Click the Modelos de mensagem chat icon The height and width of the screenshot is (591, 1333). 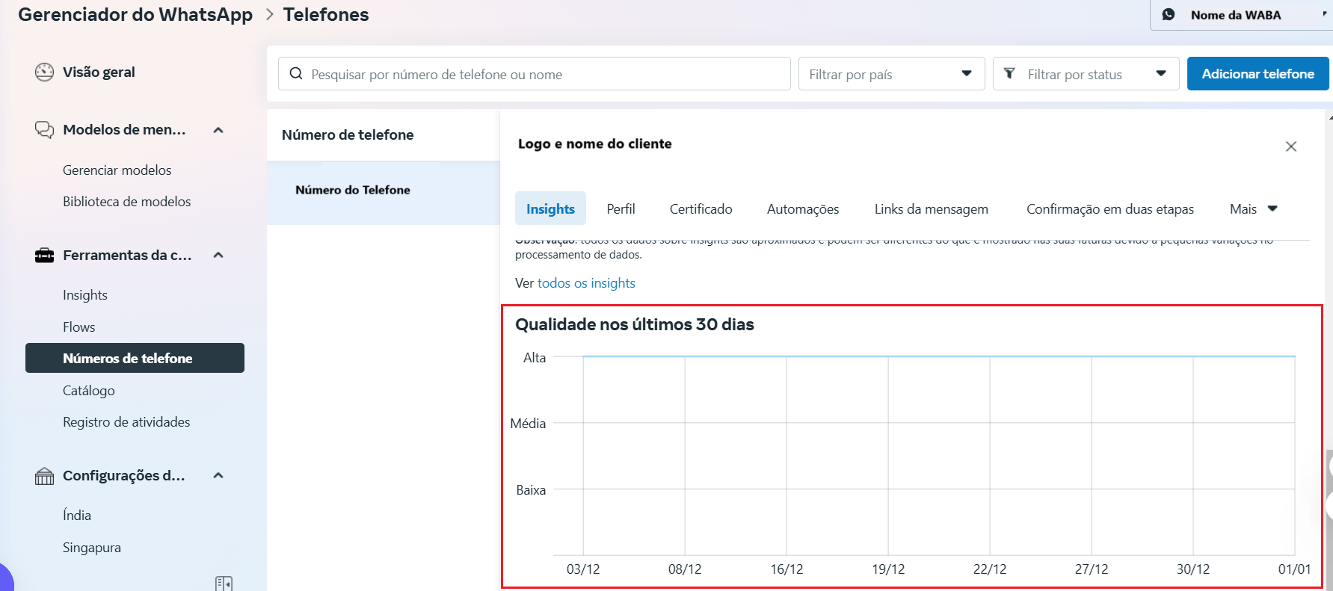(x=44, y=130)
